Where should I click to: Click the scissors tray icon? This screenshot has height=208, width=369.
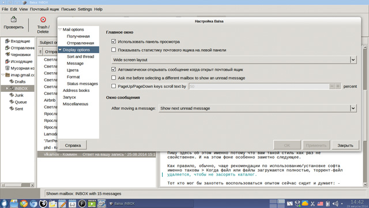(x=312, y=203)
